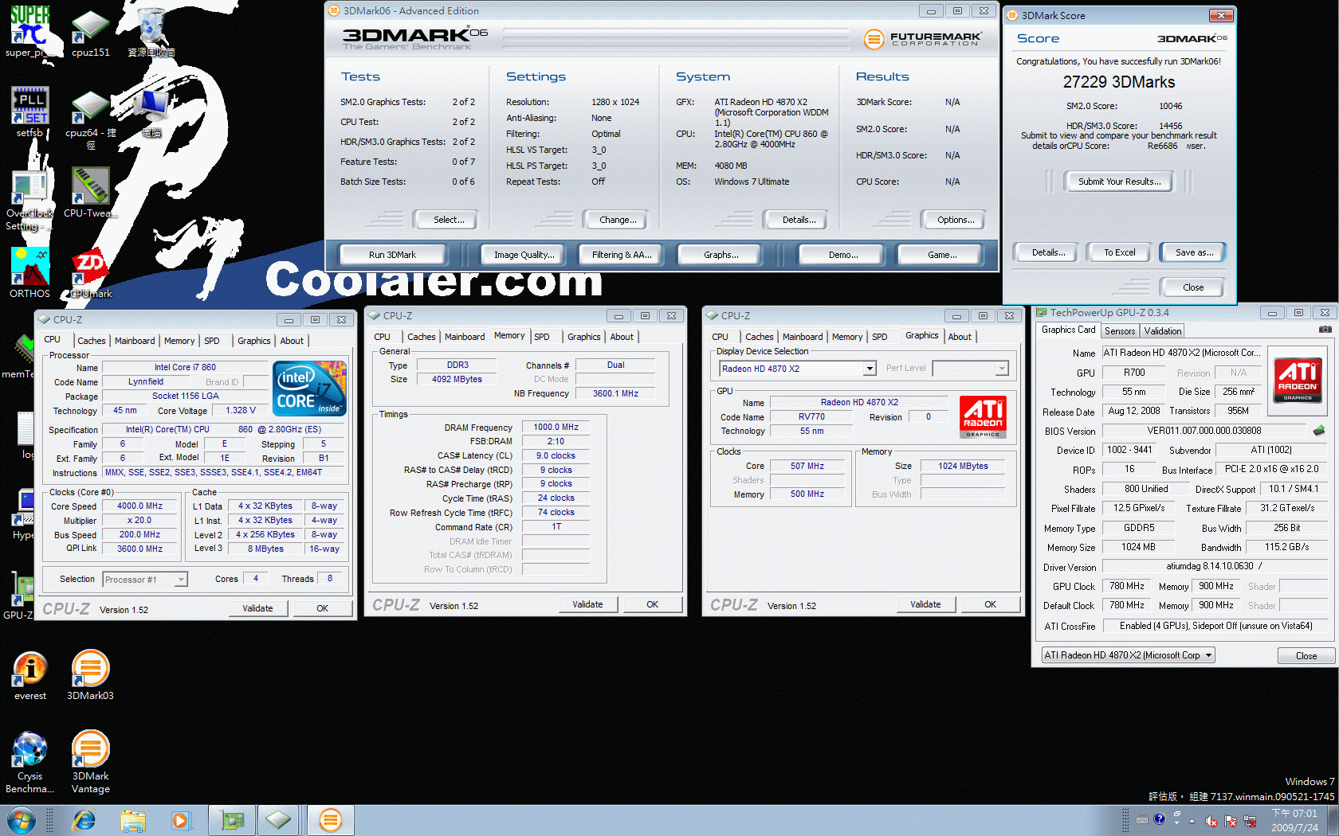Screen dimensions: 1339x836
Task: Click the GPU Clock 780 MHz field
Action: click(1127, 586)
